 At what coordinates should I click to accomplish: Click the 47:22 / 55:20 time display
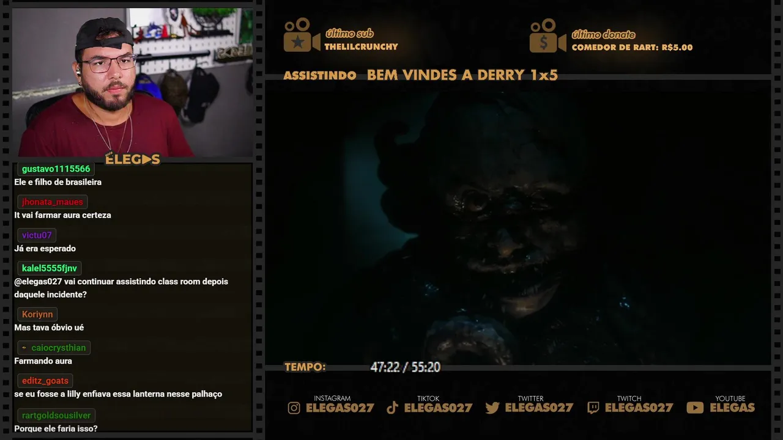pos(405,367)
